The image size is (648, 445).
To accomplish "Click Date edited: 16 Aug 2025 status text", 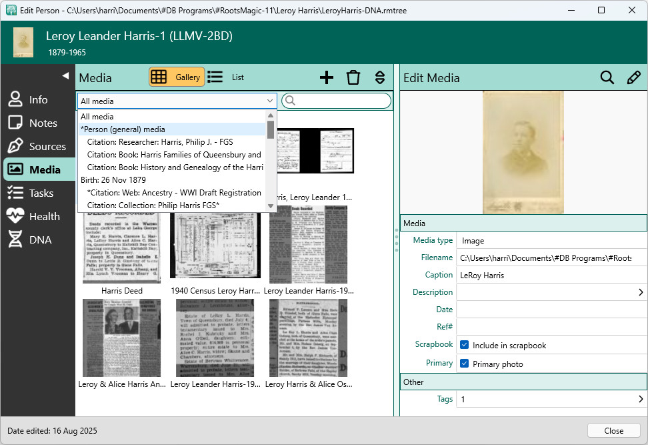I will (52, 430).
